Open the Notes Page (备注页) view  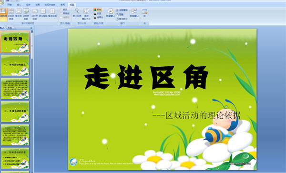click(x=19, y=13)
